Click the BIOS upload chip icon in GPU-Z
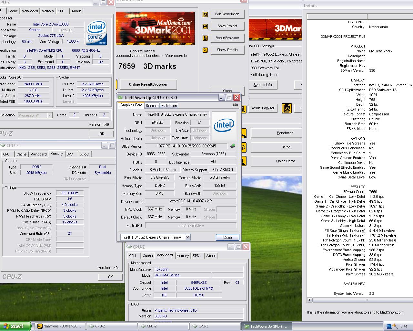 (x=232, y=146)
